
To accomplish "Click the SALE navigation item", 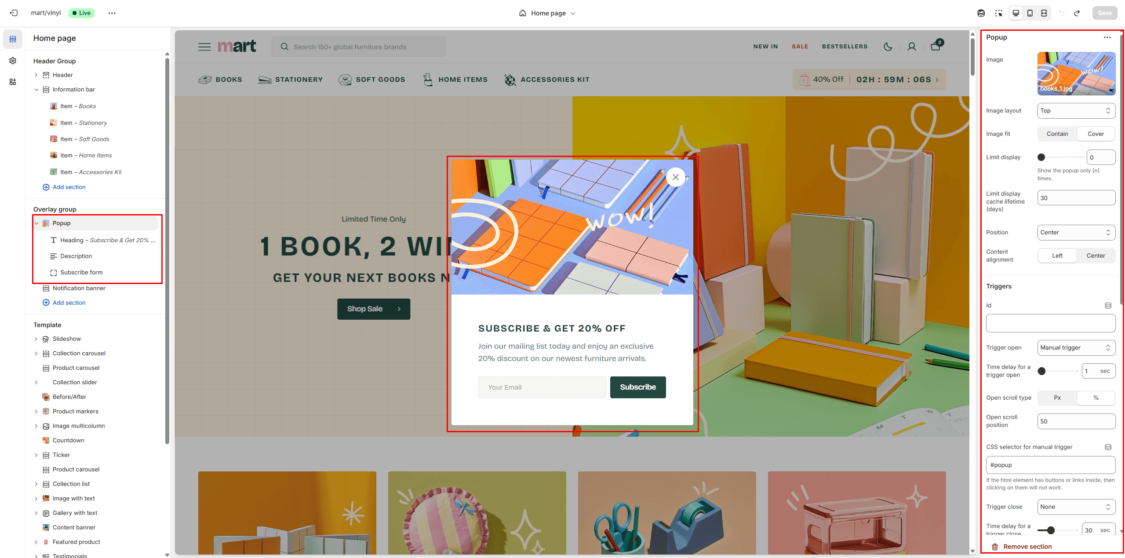I will click(x=800, y=47).
